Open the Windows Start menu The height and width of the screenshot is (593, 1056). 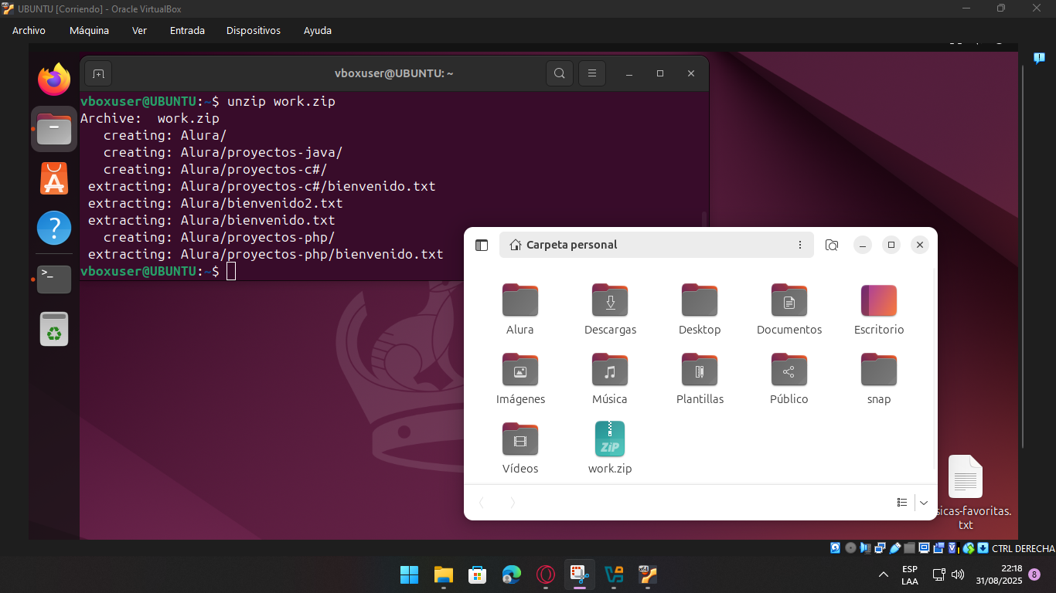pos(409,574)
